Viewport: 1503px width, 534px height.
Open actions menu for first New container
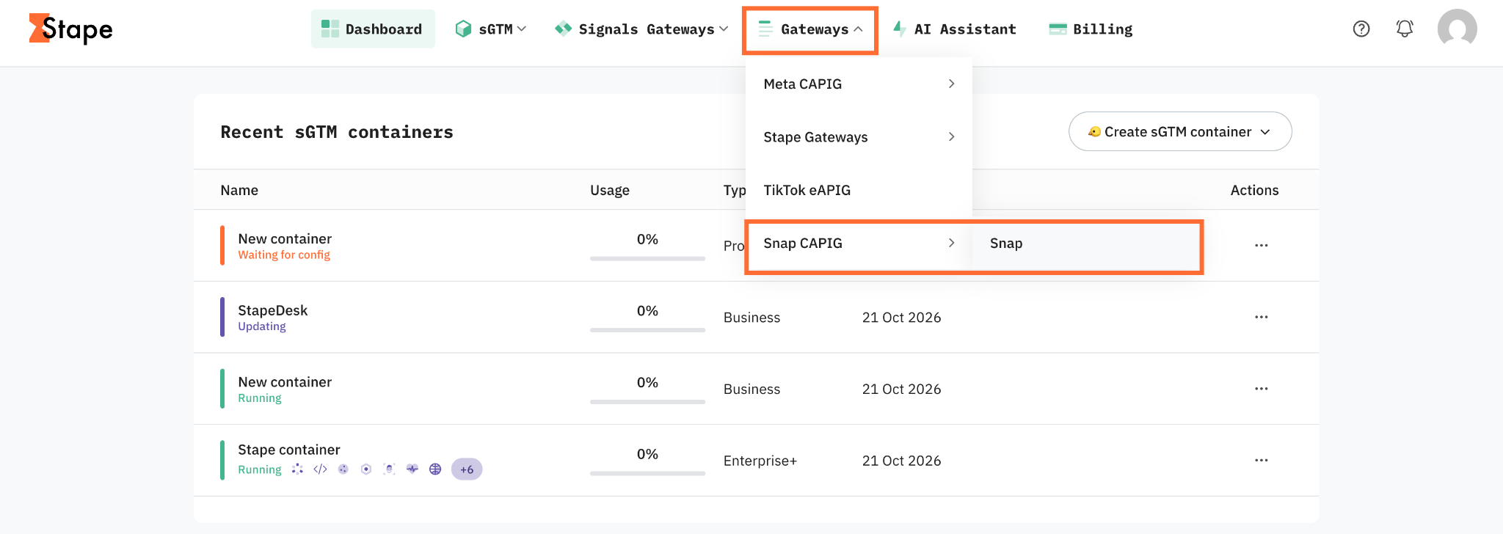[1261, 245]
